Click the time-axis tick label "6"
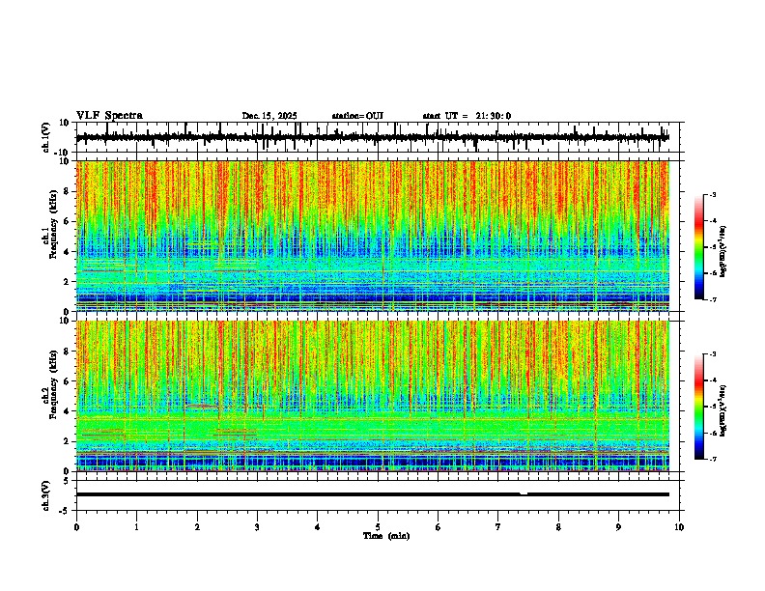Viewport: 765px width, 591px height. 439,527
